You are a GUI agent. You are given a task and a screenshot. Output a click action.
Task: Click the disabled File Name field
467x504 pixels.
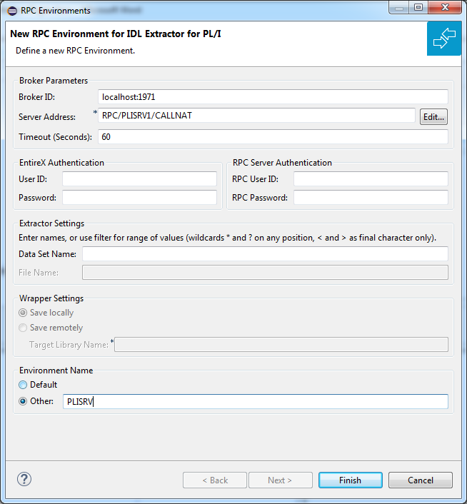[265, 273]
